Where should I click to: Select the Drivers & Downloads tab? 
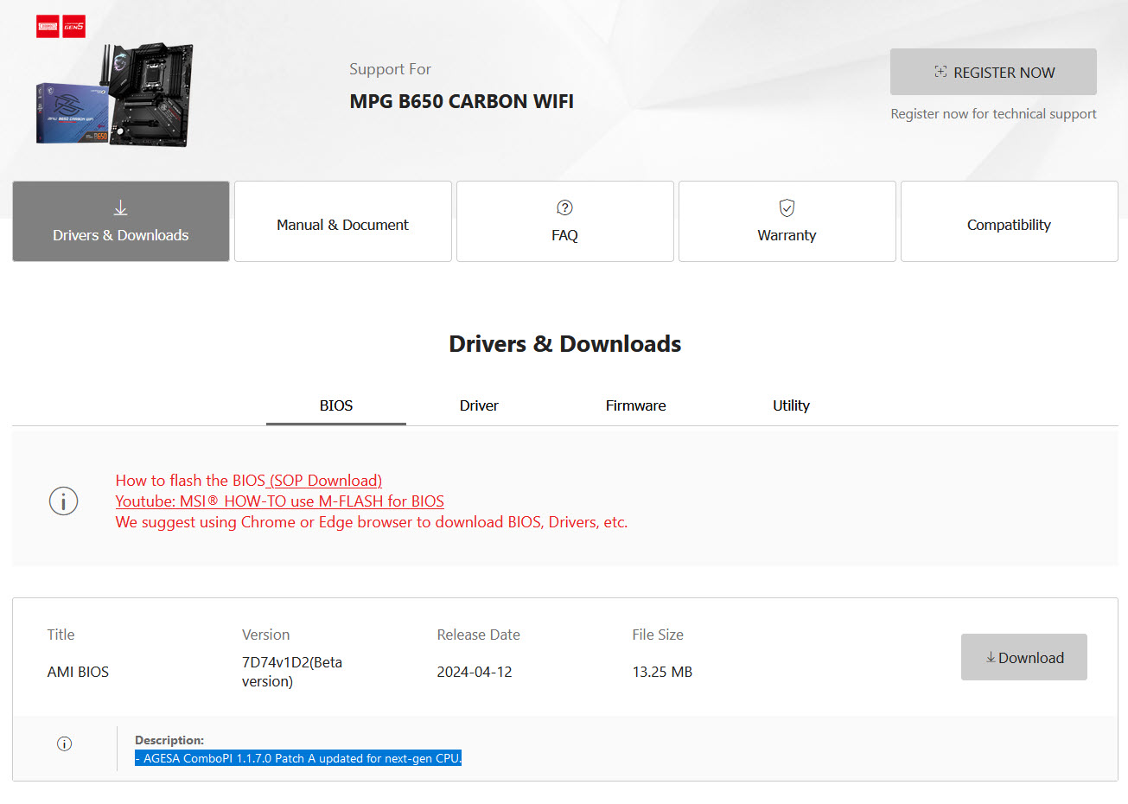121,221
